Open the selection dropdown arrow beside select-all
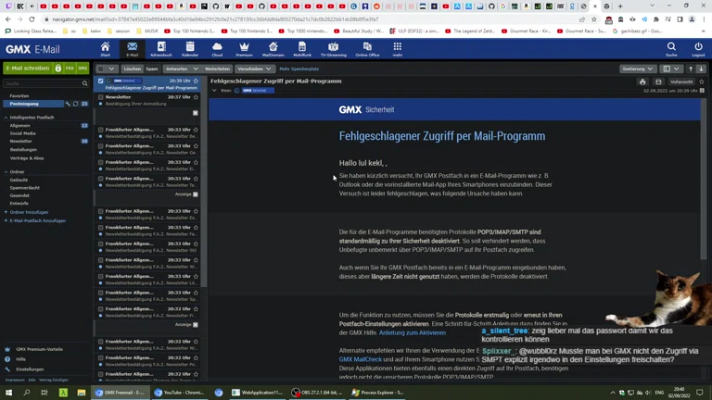This screenshot has width=712, height=400. tap(111, 69)
